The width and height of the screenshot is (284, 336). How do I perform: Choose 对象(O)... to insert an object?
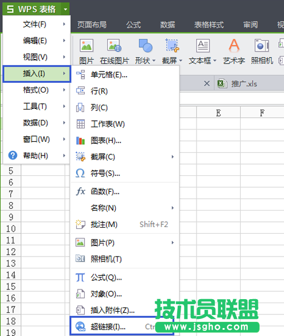click(x=125, y=294)
